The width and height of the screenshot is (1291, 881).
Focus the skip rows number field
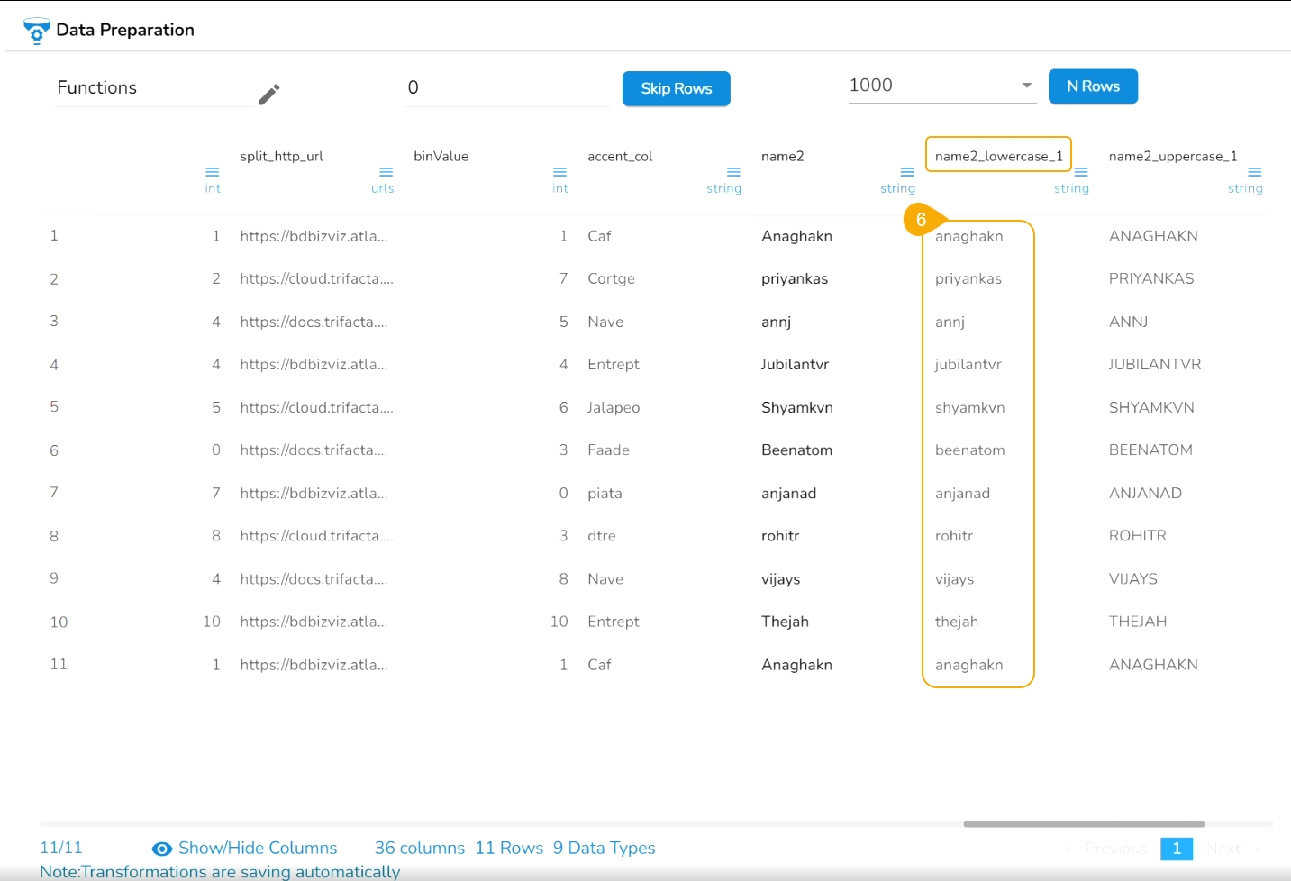coord(508,88)
